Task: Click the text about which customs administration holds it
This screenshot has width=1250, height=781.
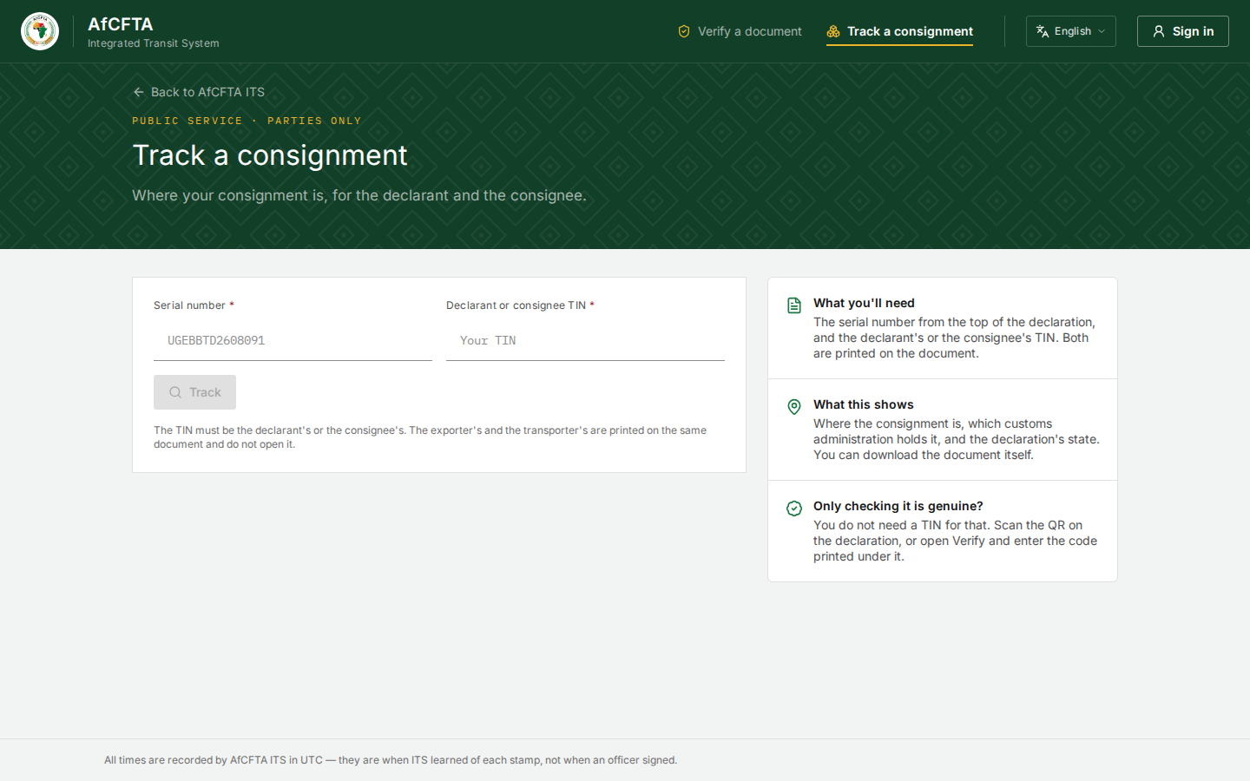Action: coord(957,439)
